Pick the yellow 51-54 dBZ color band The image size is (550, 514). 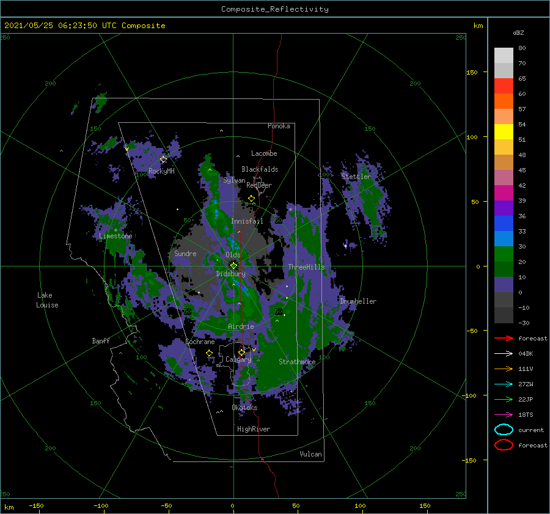point(504,132)
